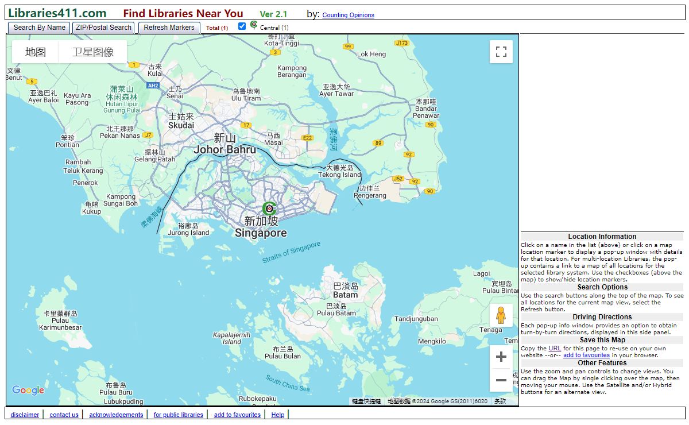The image size is (689, 425).
Task: Open 键盘快捷键 keyboard shortcuts
Action: pos(366,401)
